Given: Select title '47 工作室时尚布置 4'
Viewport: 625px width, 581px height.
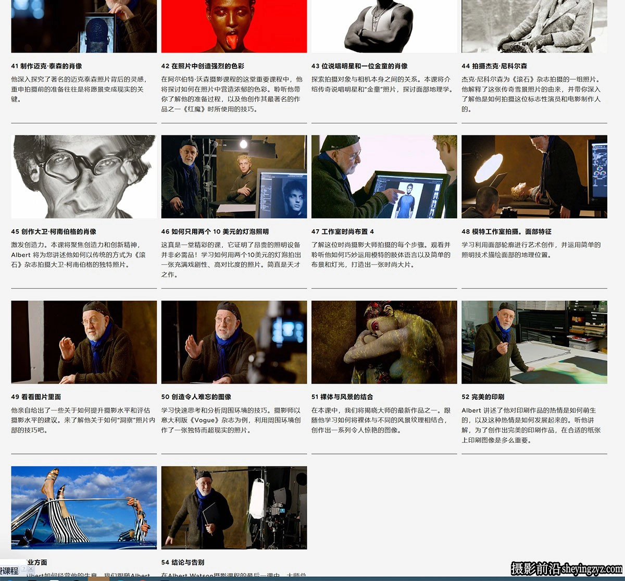Looking at the screenshot, I should pos(343,231).
